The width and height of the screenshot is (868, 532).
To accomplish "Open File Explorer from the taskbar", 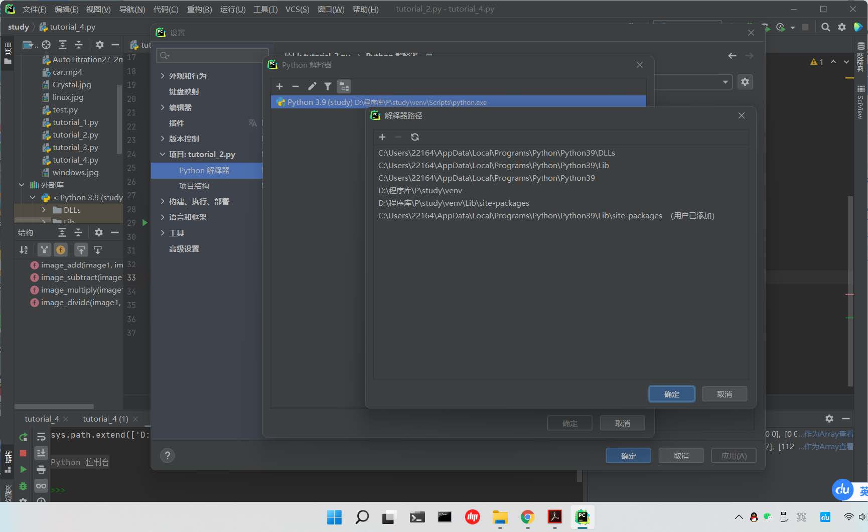I will pyautogui.click(x=500, y=517).
